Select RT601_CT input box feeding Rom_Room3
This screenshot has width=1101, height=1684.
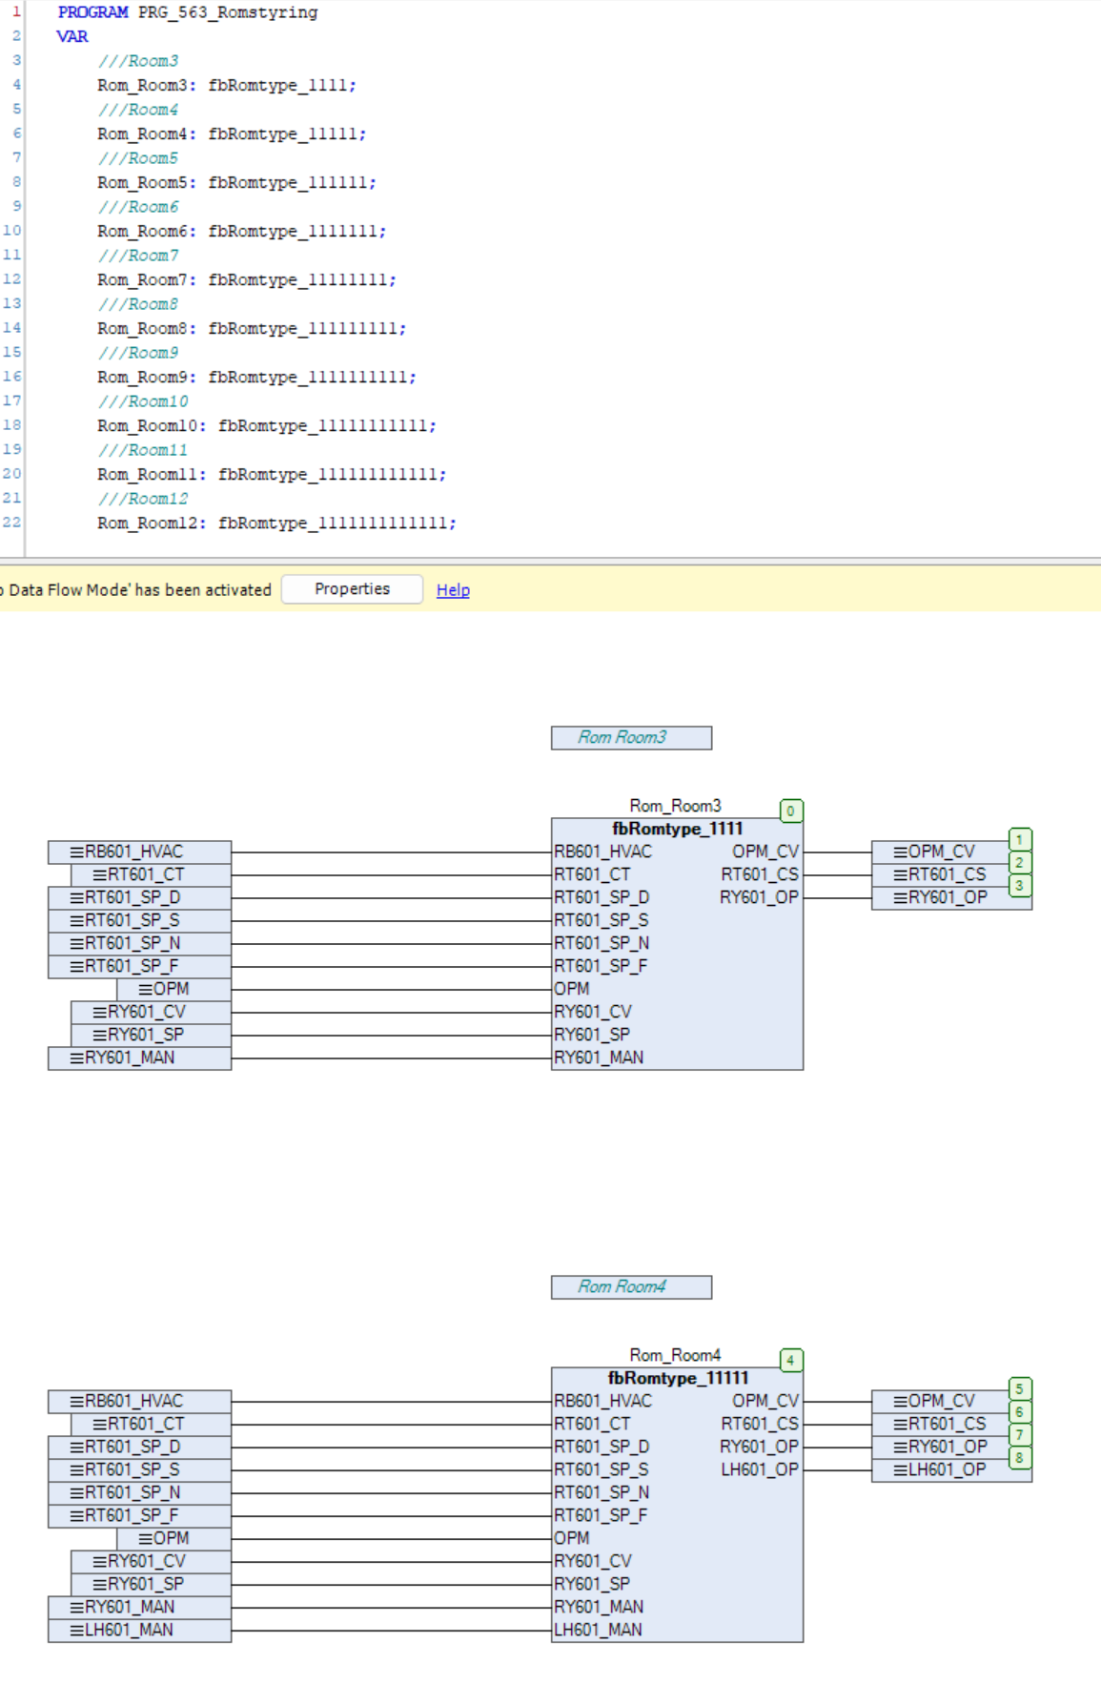click(x=151, y=874)
